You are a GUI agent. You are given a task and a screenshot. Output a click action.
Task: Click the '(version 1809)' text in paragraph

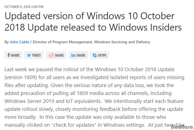tap(21, 78)
